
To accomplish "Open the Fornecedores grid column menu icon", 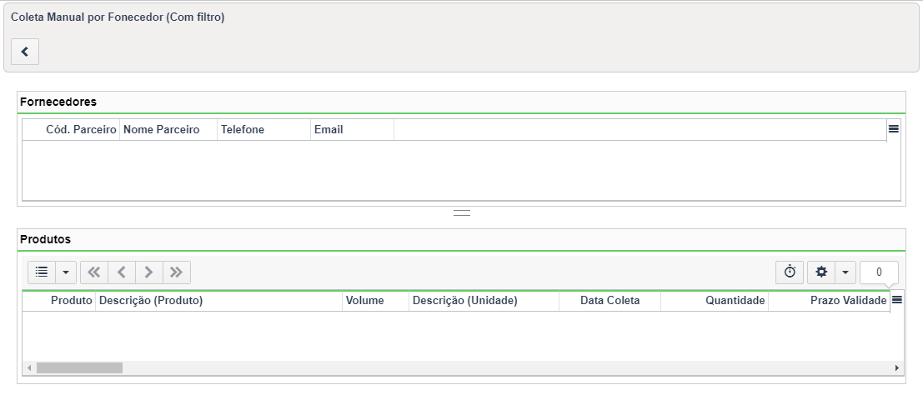I will (894, 129).
